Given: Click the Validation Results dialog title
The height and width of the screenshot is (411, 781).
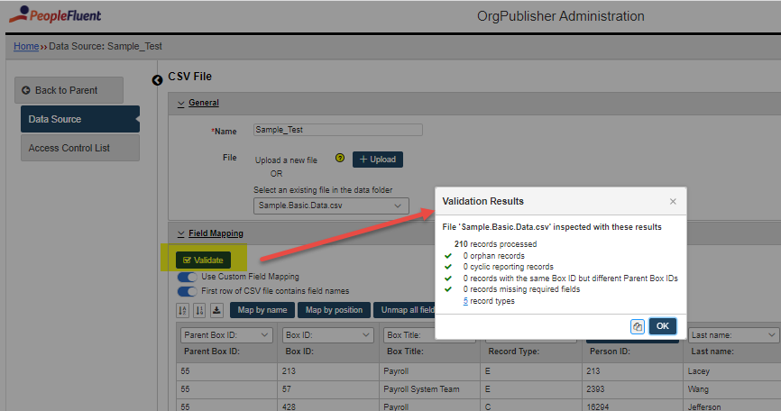Looking at the screenshot, I should click(x=482, y=201).
